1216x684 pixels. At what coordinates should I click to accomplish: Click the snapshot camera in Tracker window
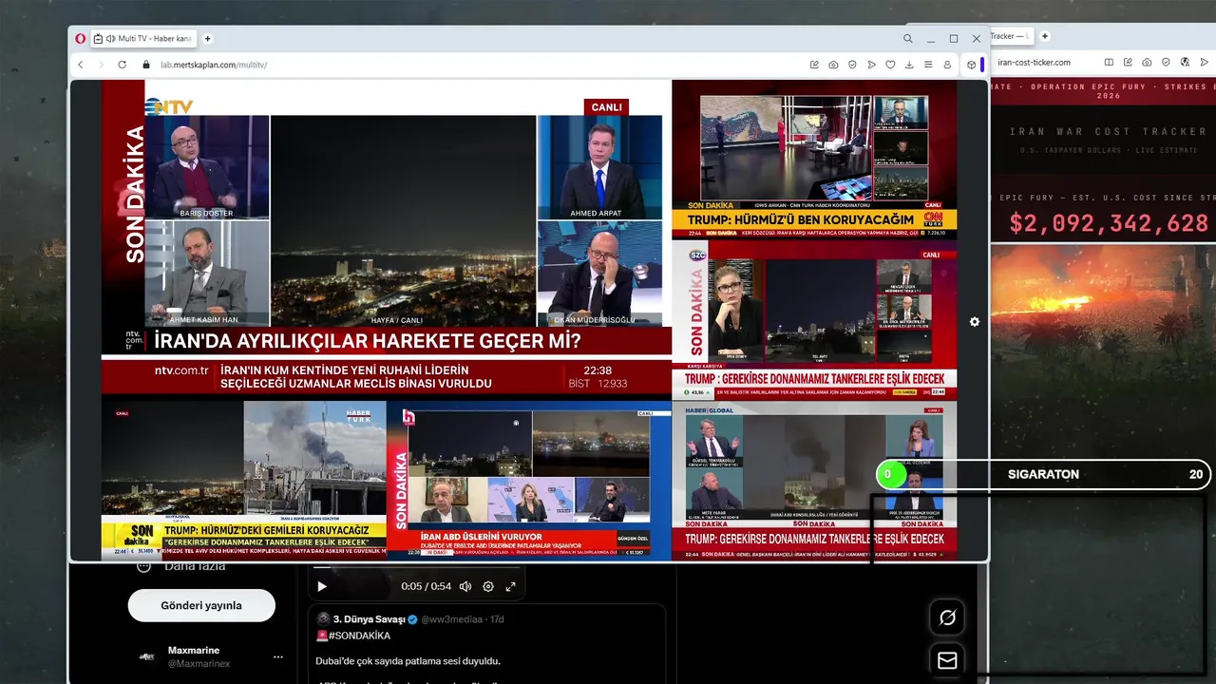[1147, 62]
